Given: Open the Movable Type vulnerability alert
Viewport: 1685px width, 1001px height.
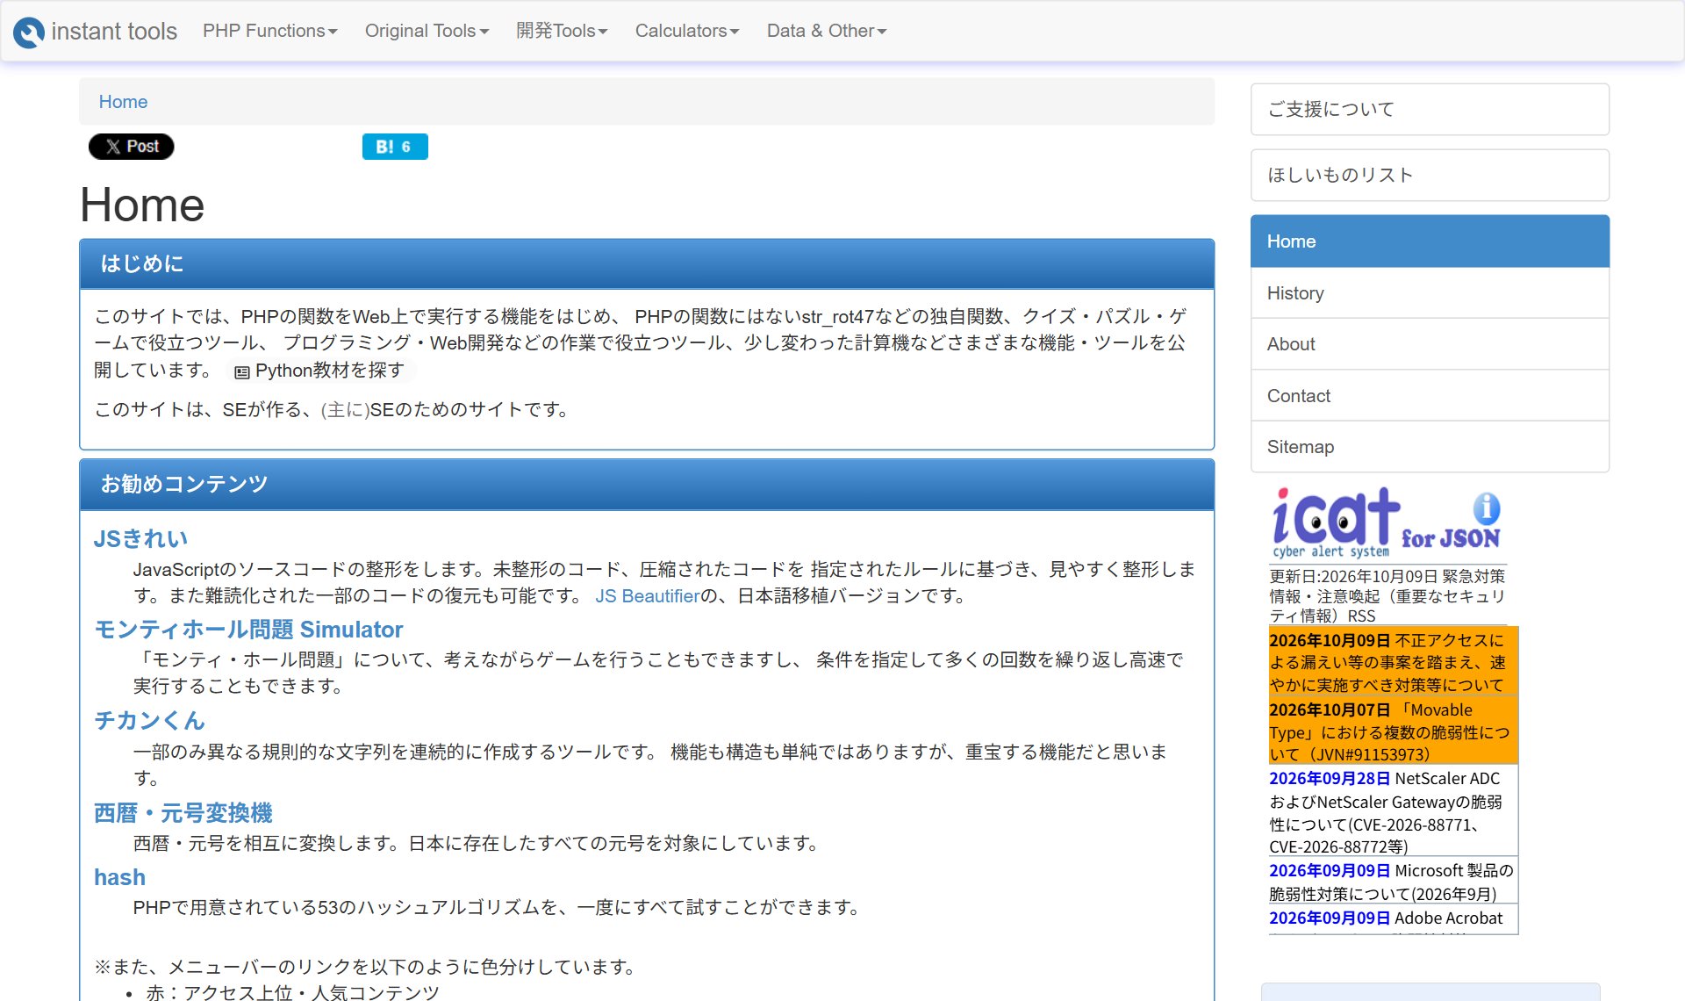Looking at the screenshot, I should tap(1393, 731).
